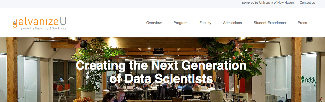Image resolution: width=325 pixels, height=102 pixels.
Task: Click 'powered by University of New Haven' under logo
Action: pyautogui.click(x=44, y=28)
